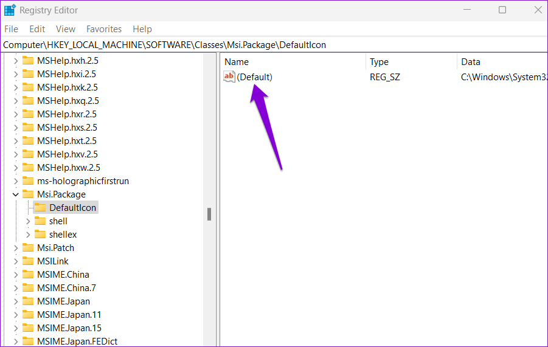The image size is (548, 347).
Task: Click the ab string value icon beside (Default)
Action: [x=229, y=77]
